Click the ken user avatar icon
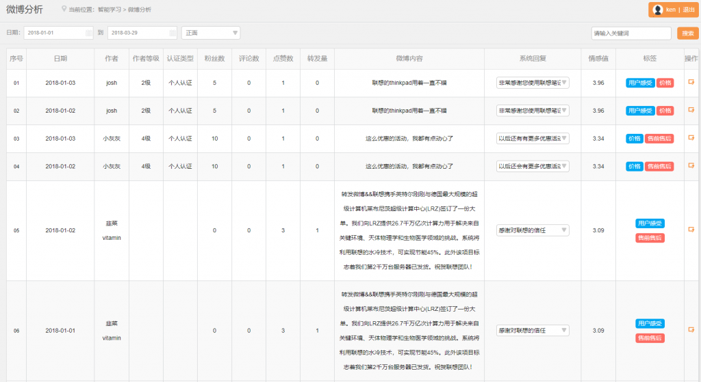 pos(658,10)
